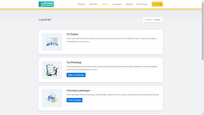This screenshot has width=204, height=115.
Task: Select the Tes Psikologi heading
Action: pos(74,63)
